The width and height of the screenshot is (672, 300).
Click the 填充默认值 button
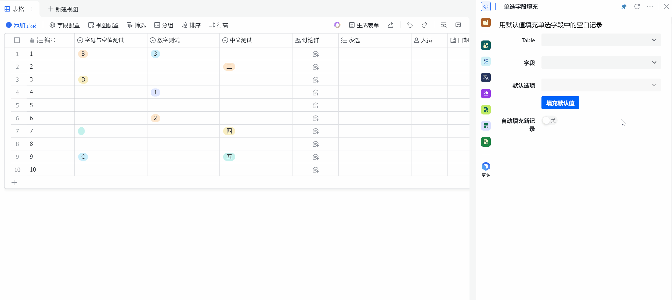pos(560,103)
